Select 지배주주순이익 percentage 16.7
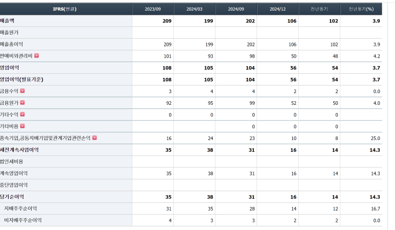 click(x=376, y=209)
